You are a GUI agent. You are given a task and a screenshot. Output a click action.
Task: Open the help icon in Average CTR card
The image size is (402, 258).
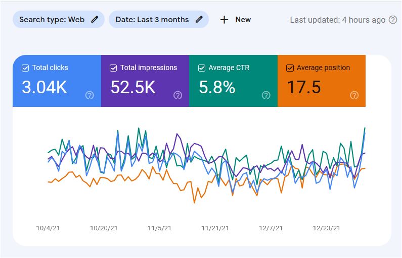click(266, 95)
